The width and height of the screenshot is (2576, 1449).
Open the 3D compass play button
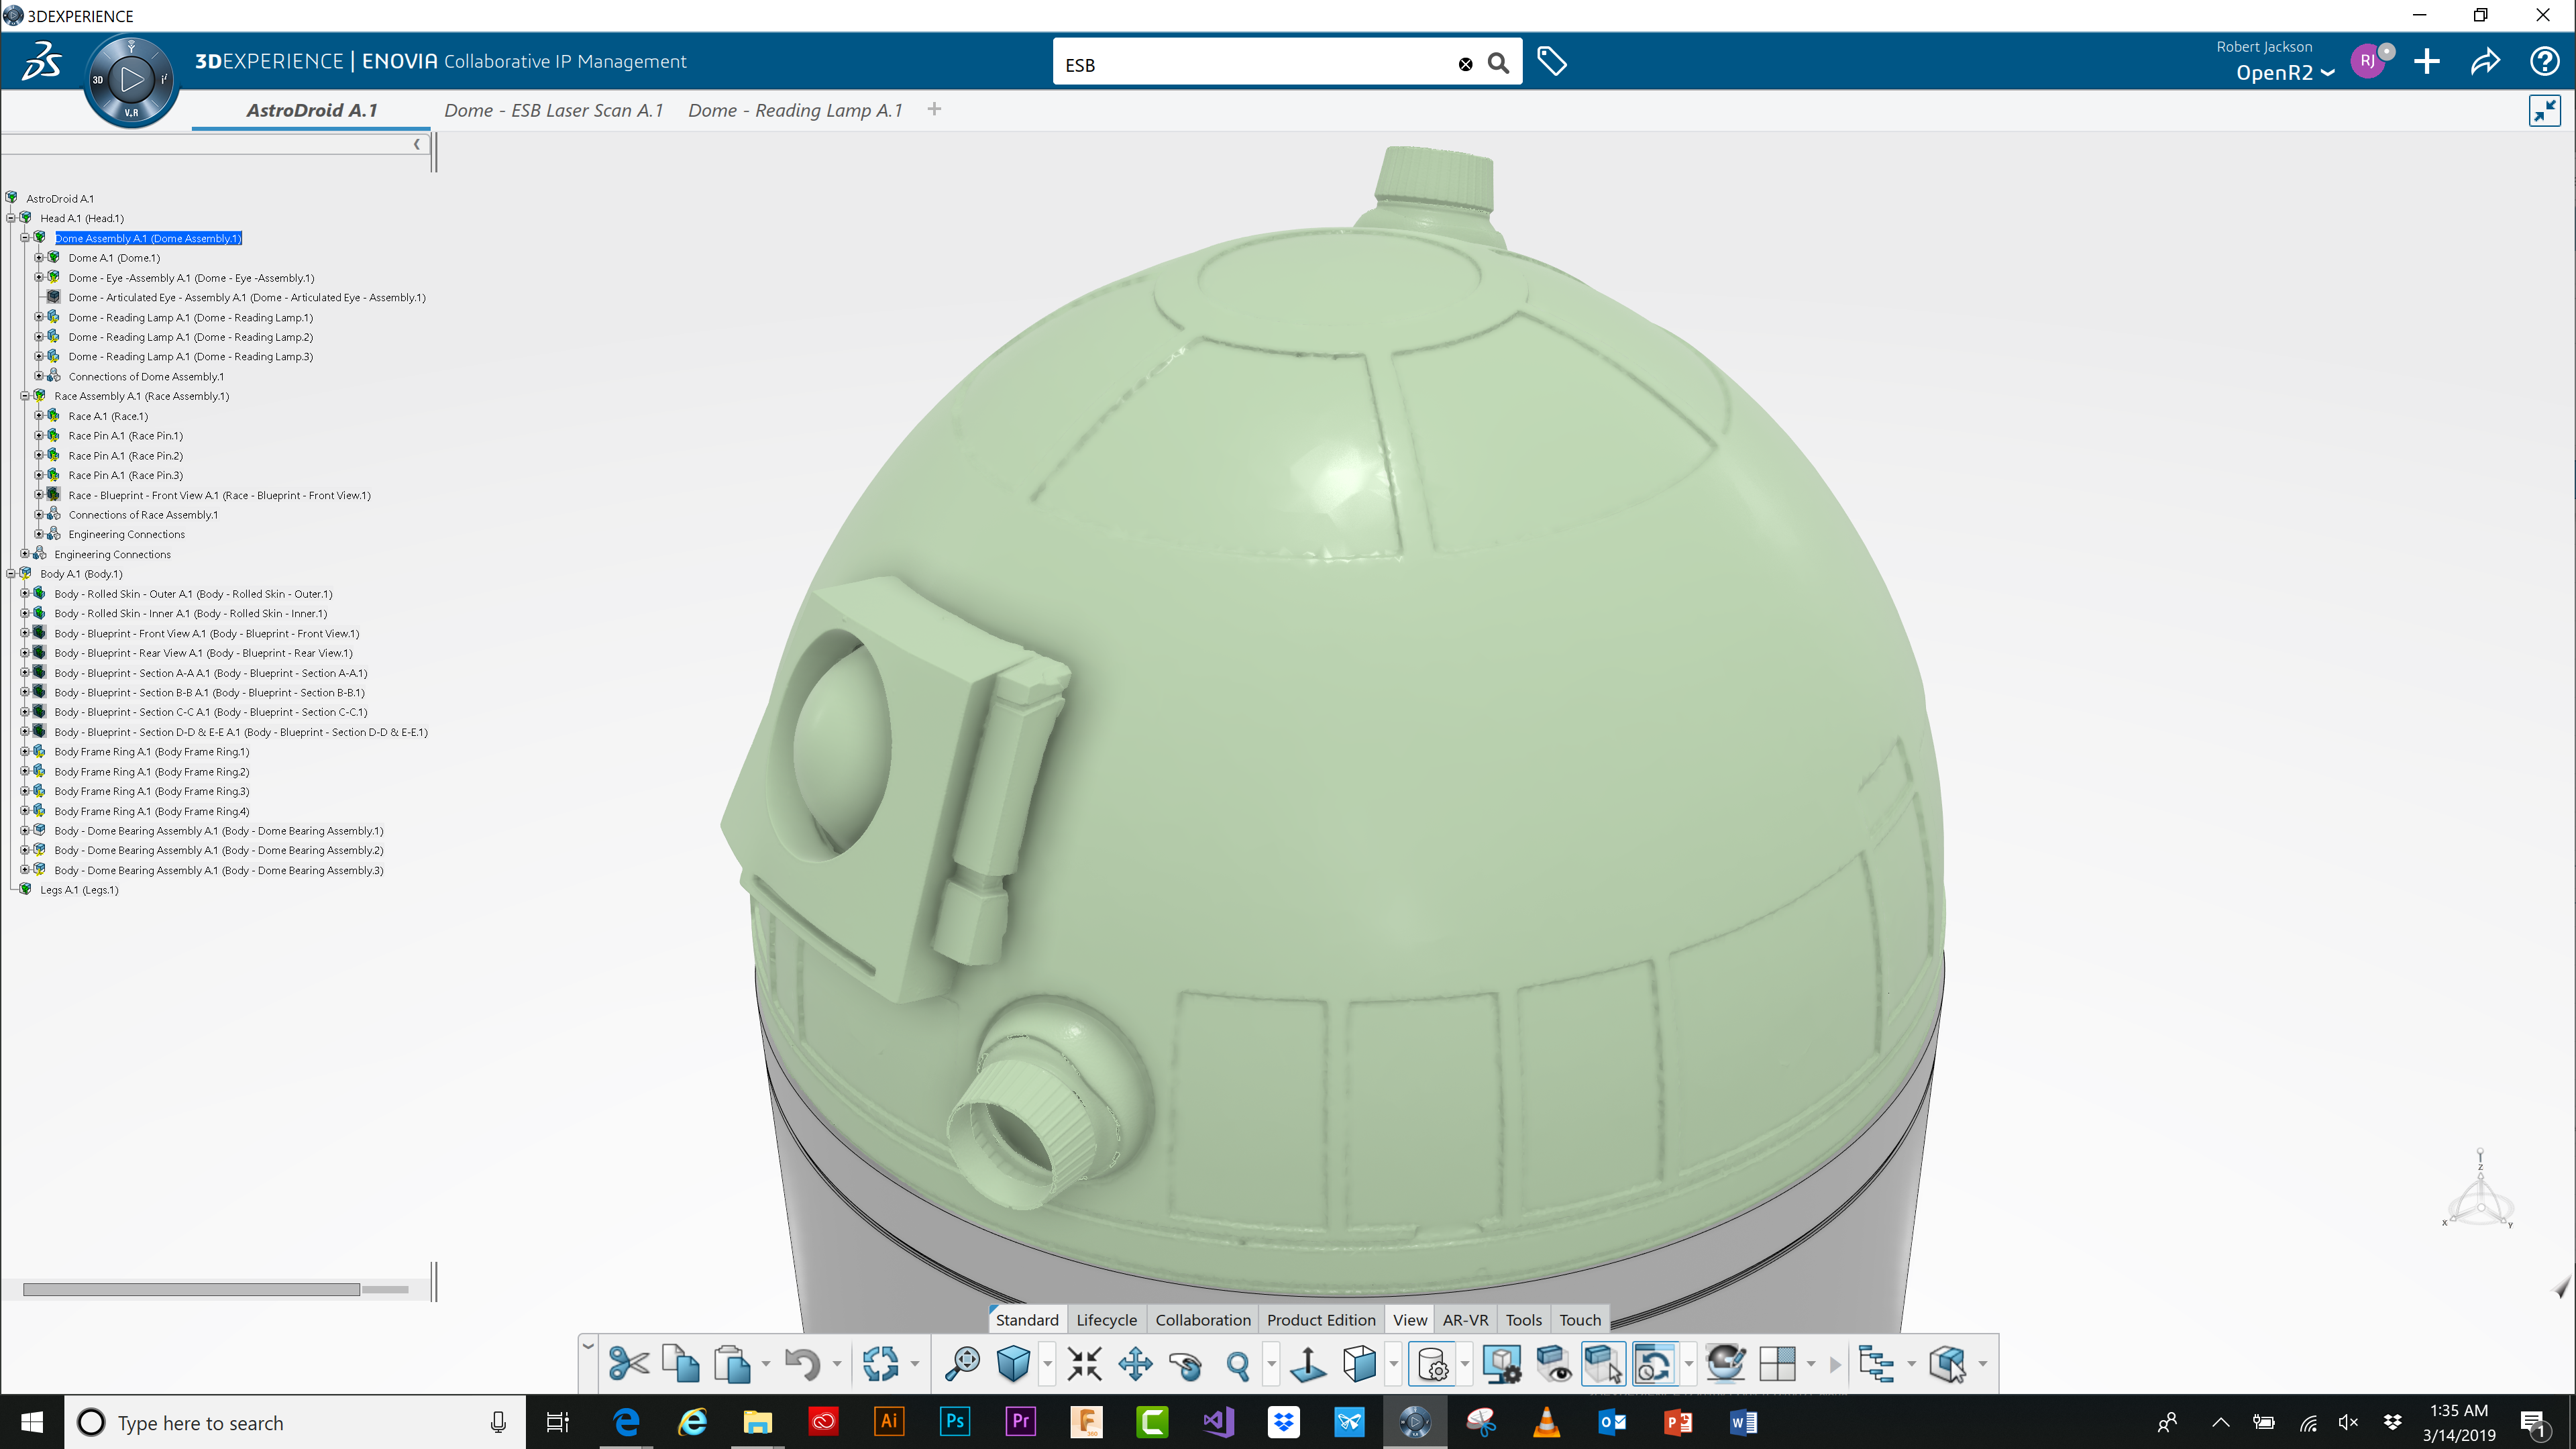tap(131, 79)
